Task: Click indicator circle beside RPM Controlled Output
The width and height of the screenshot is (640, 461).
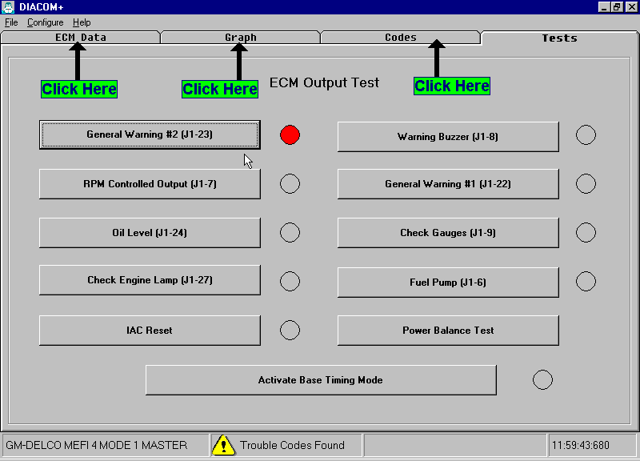Action: click(x=290, y=184)
